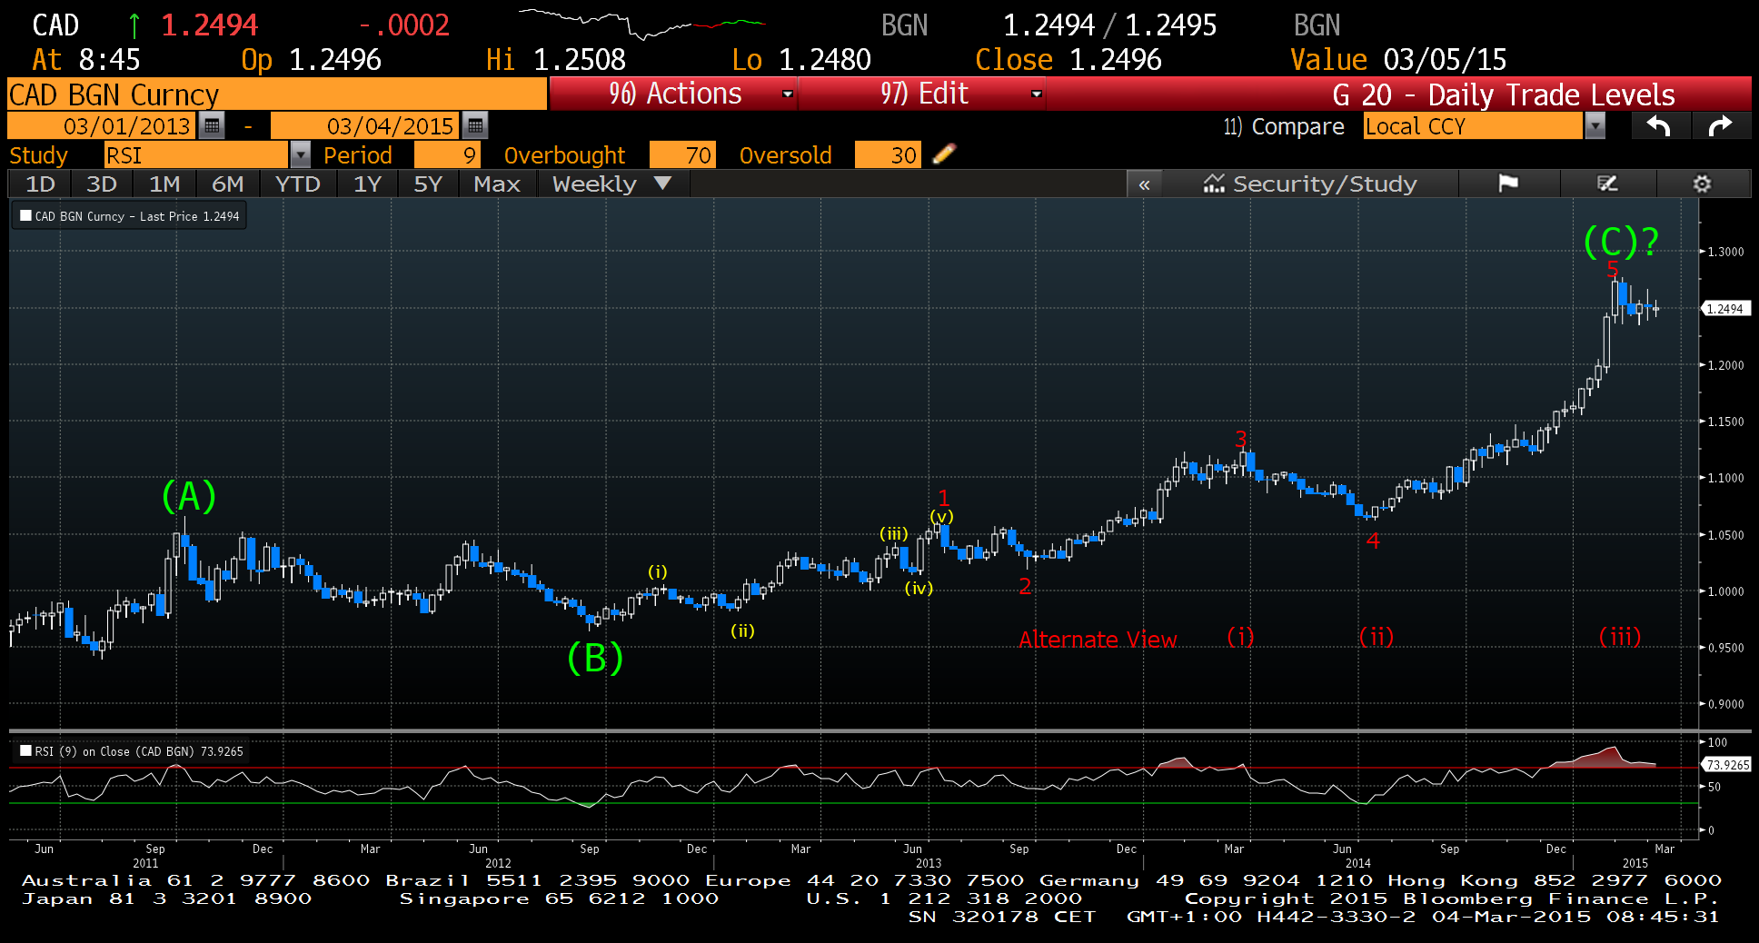
Task: Click the pencil icon beside Oversold
Action: 944,154
